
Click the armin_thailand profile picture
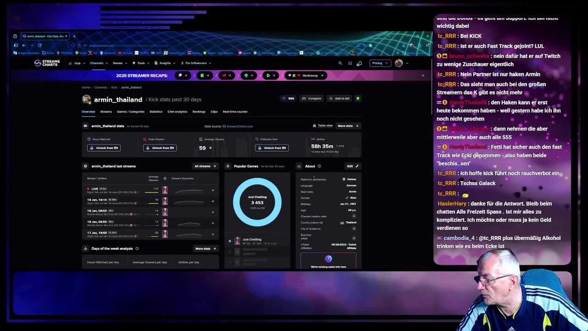point(86,99)
